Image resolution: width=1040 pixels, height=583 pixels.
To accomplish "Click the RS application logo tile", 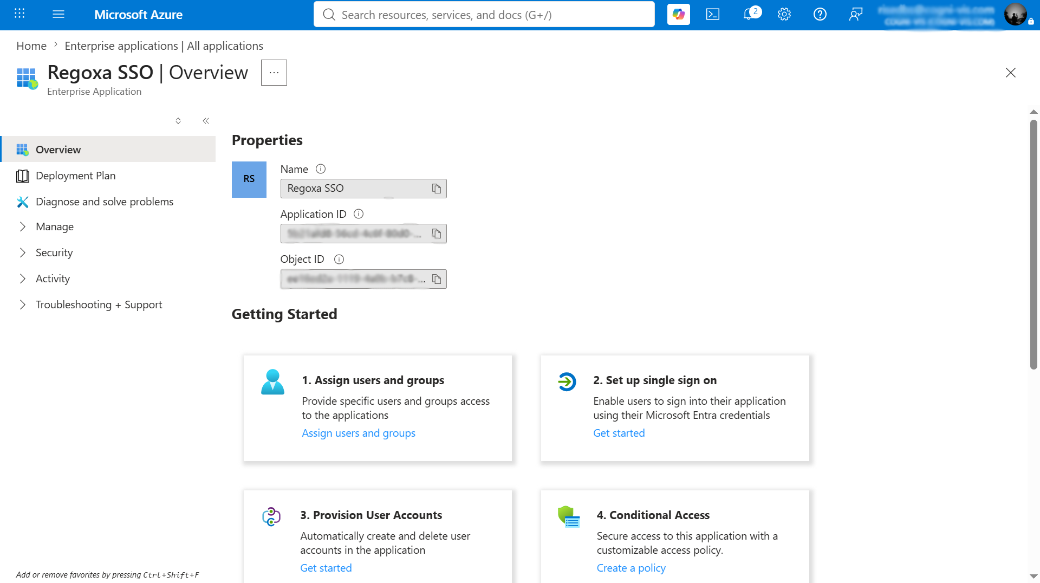I will tap(249, 179).
